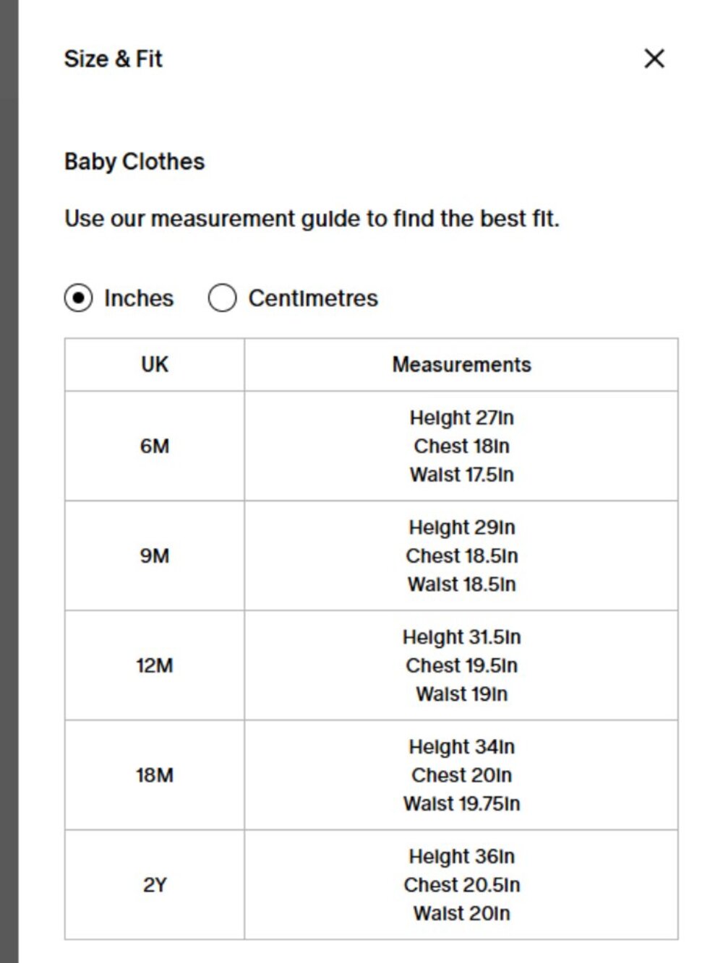This screenshot has height=963, width=723.
Task: Click the Inches label text
Action: (x=139, y=298)
